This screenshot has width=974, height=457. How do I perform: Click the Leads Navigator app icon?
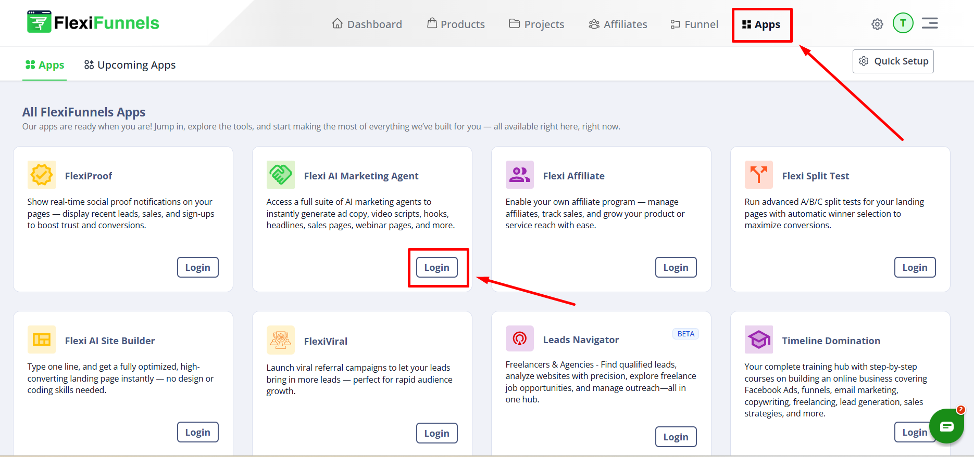(520, 338)
